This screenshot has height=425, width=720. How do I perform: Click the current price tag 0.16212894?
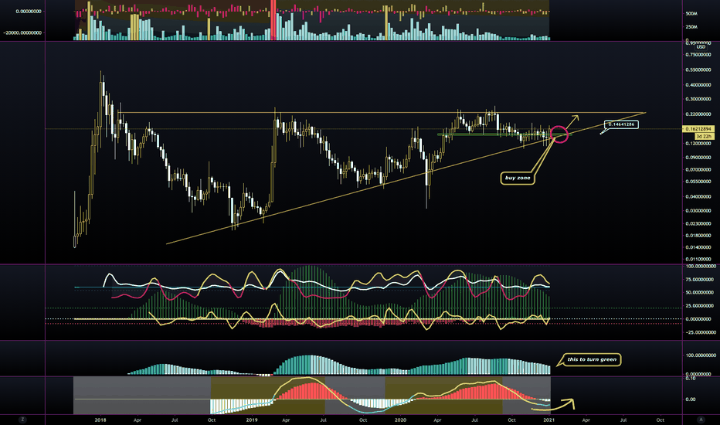[x=698, y=129]
